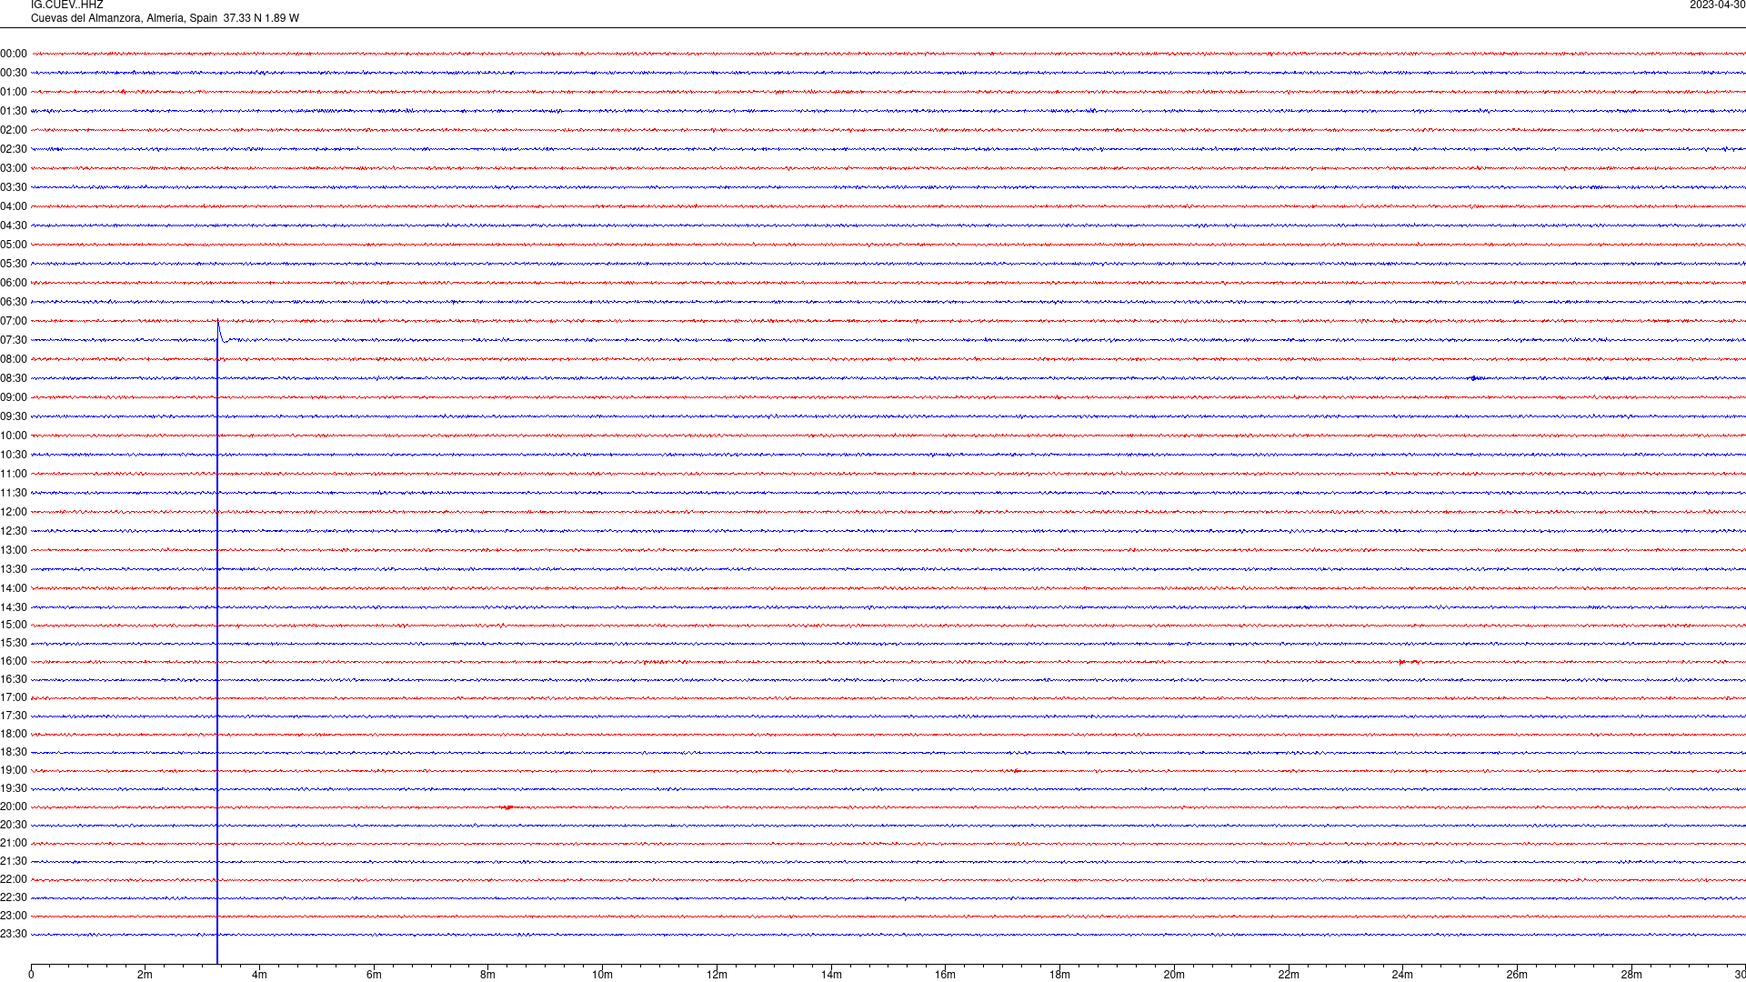Select the 21:00 trace time label
Viewport: 1746px width, 982px height.
coord(14,843)
